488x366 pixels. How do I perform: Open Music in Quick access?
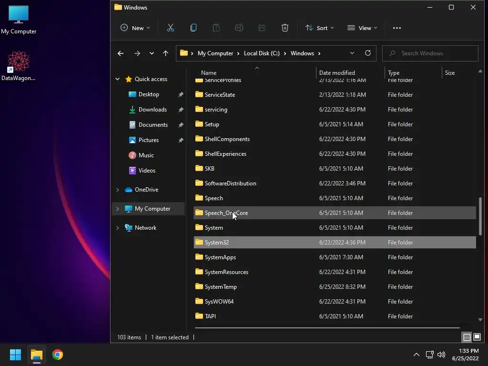(x=146, y=155)
